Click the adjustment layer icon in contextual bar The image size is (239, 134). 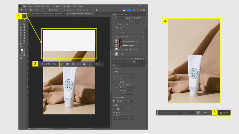pyautogui.click(x=84, y=64)
